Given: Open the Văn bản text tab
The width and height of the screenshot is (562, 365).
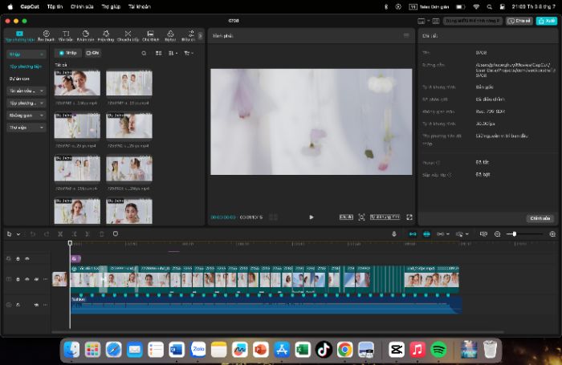Looking at the screenshot, I should [66, 36].
